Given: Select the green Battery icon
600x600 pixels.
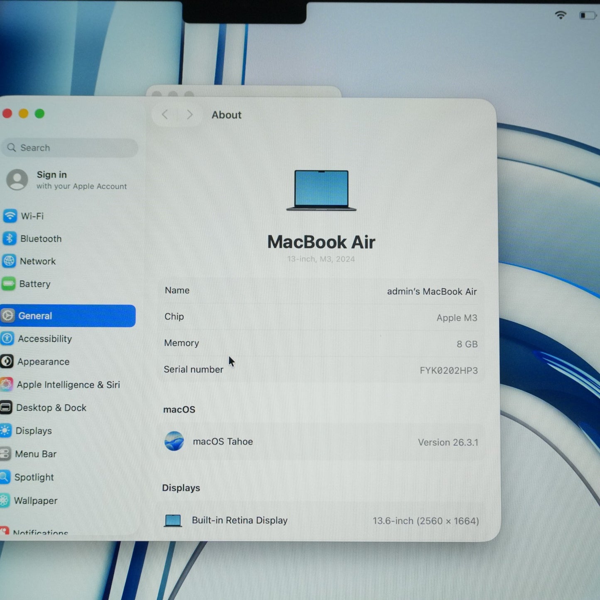Looking at the screenshot, I should (x=8, y=284).
